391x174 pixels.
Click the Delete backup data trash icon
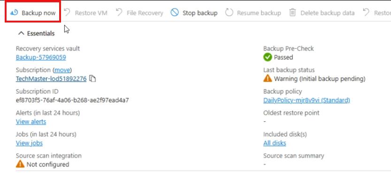click(292, 13)
